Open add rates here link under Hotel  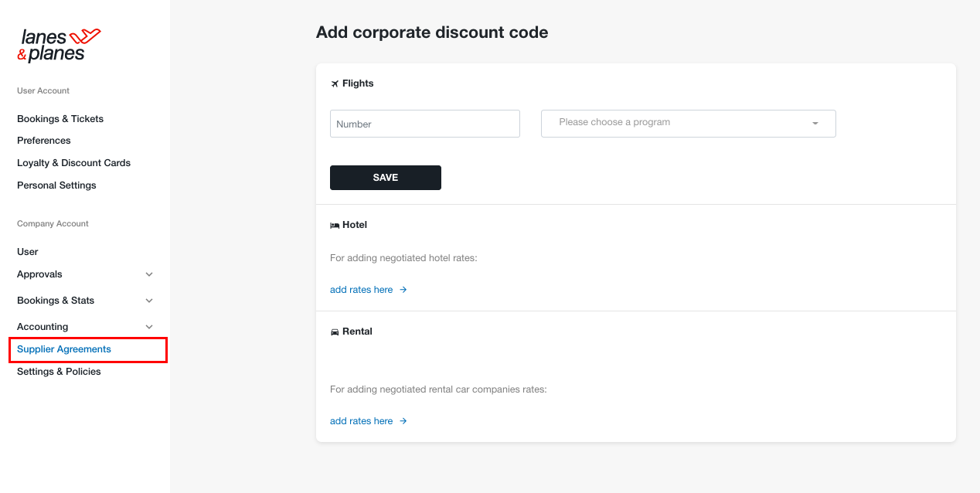click(x=362, y=290)
